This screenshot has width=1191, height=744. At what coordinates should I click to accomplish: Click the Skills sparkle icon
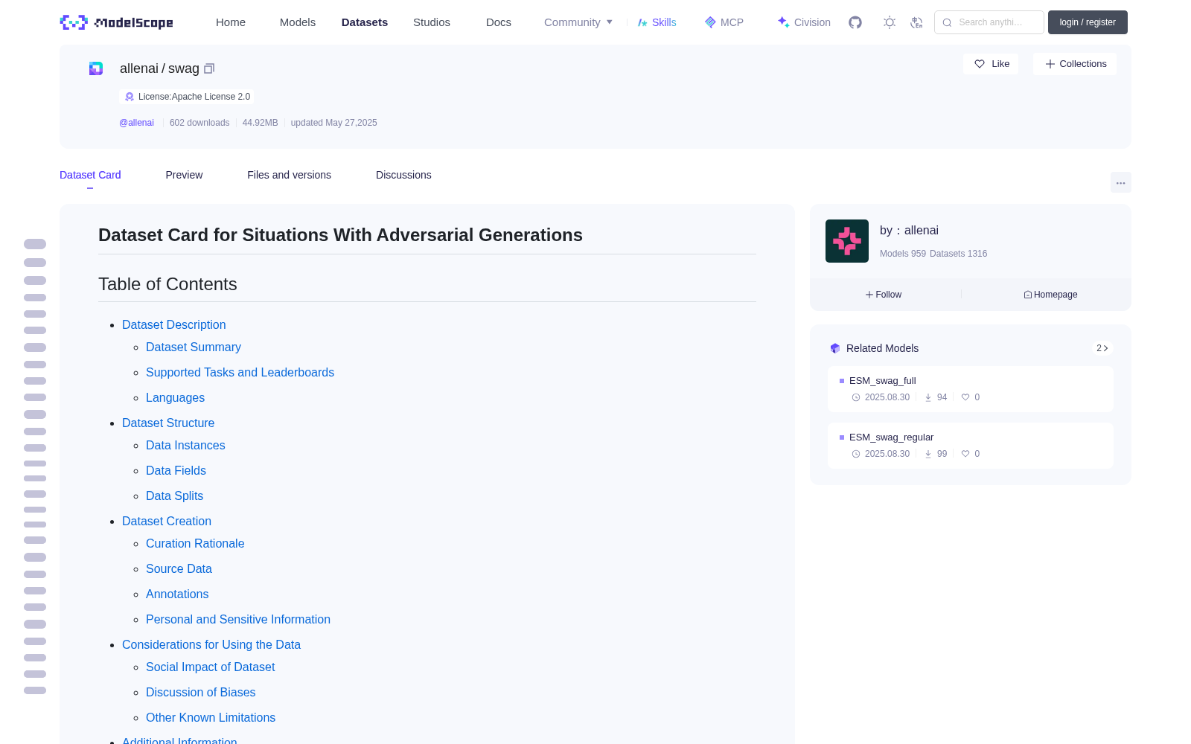[642, 22]
